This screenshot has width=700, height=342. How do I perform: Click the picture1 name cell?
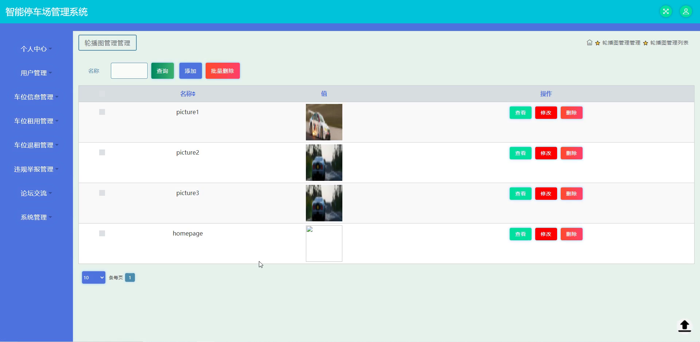tap(187, 112)
